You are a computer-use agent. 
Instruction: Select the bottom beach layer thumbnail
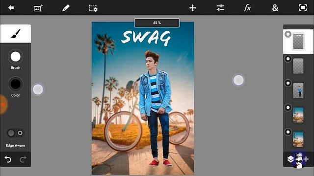(298, 139)
